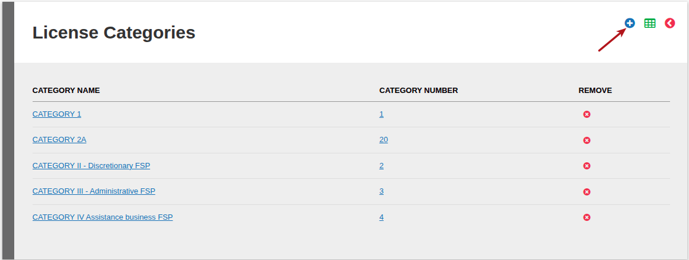Open the CATEGORY 2A link
The image size is (689, 260).
pos(59,140)
